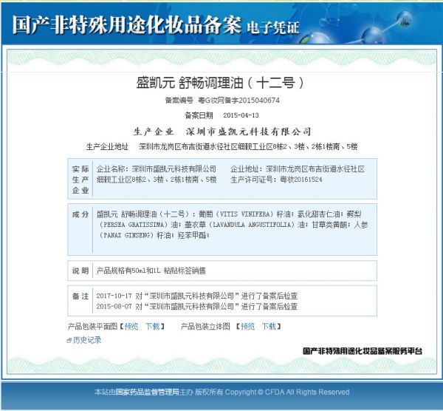The height and width of the screenshot is (411, 443).
Task: Click the CFDA All Rights Reserved footer text
Action: click(307, 392)
